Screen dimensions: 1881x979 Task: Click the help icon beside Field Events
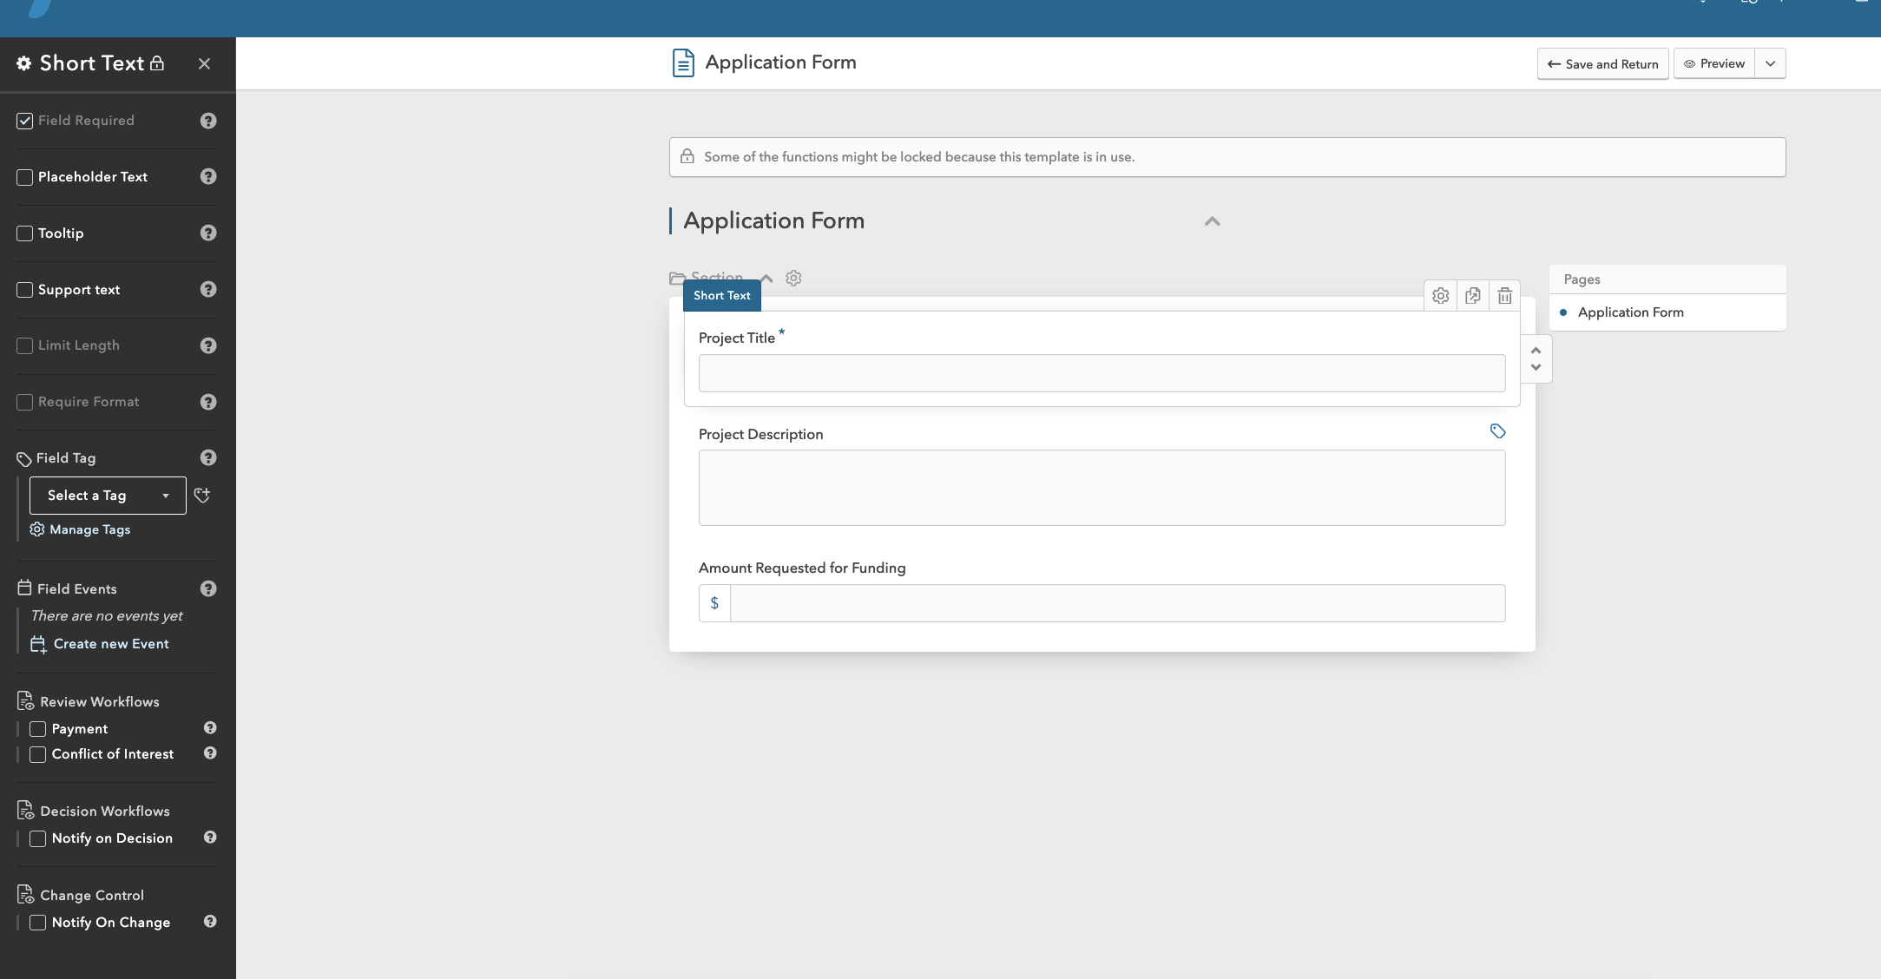[x=208, y=588]
